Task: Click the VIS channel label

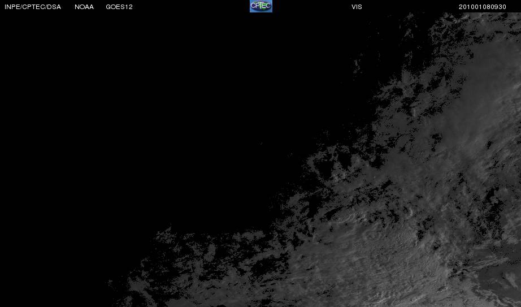Action: tap(357, 7)
